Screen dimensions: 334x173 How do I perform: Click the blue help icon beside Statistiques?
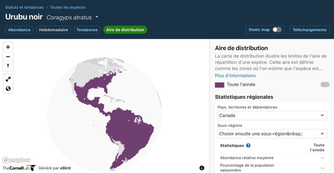(248, 146)
